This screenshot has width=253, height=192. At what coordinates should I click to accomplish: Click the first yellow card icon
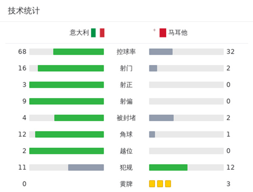coord(152,184)
